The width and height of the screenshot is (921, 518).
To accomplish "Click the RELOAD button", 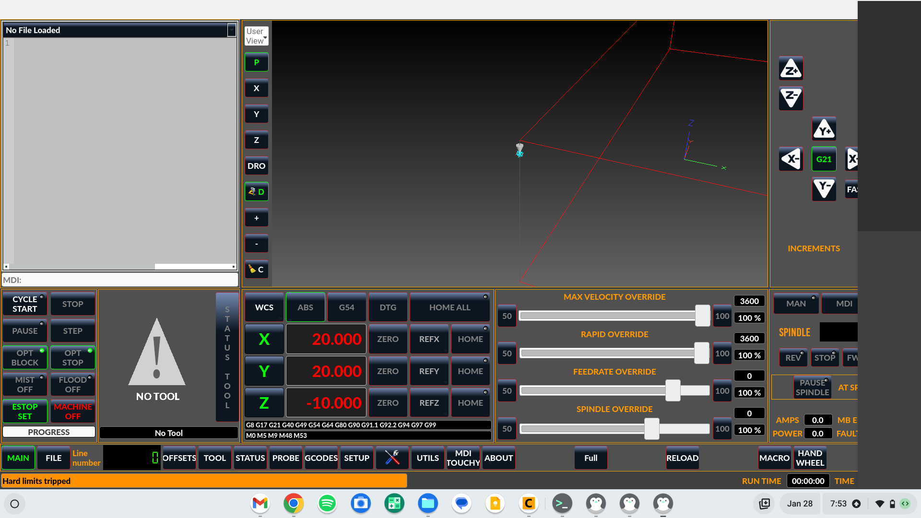I will (x=682, y=458).
